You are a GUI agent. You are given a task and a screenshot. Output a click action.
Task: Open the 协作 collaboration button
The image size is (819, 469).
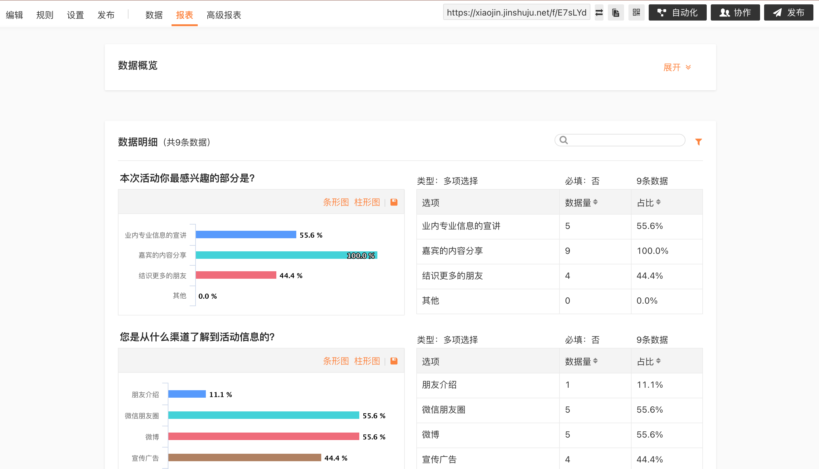tap(735, 12)
